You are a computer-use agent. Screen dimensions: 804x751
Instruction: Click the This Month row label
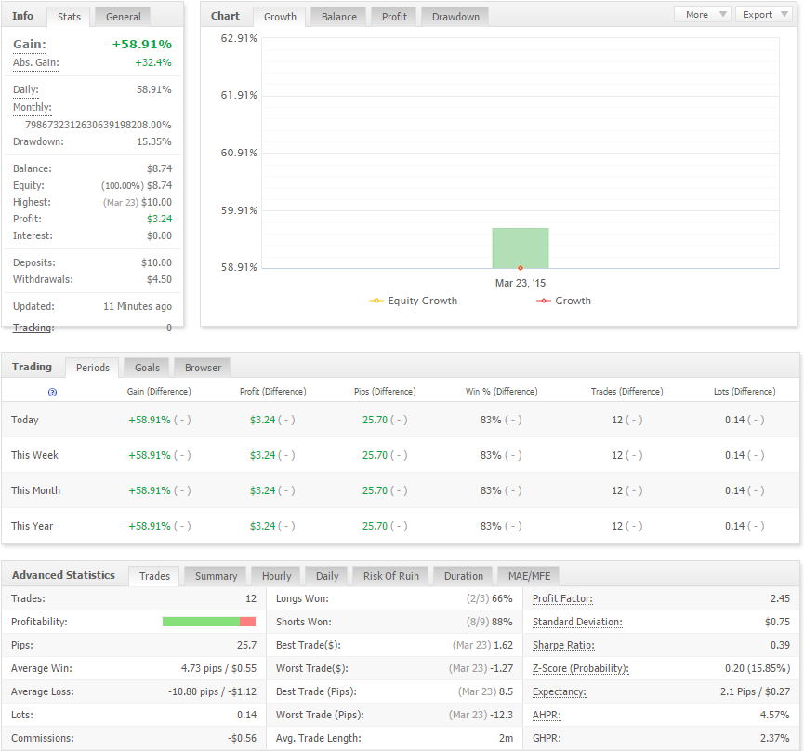[x=36, y=490]
